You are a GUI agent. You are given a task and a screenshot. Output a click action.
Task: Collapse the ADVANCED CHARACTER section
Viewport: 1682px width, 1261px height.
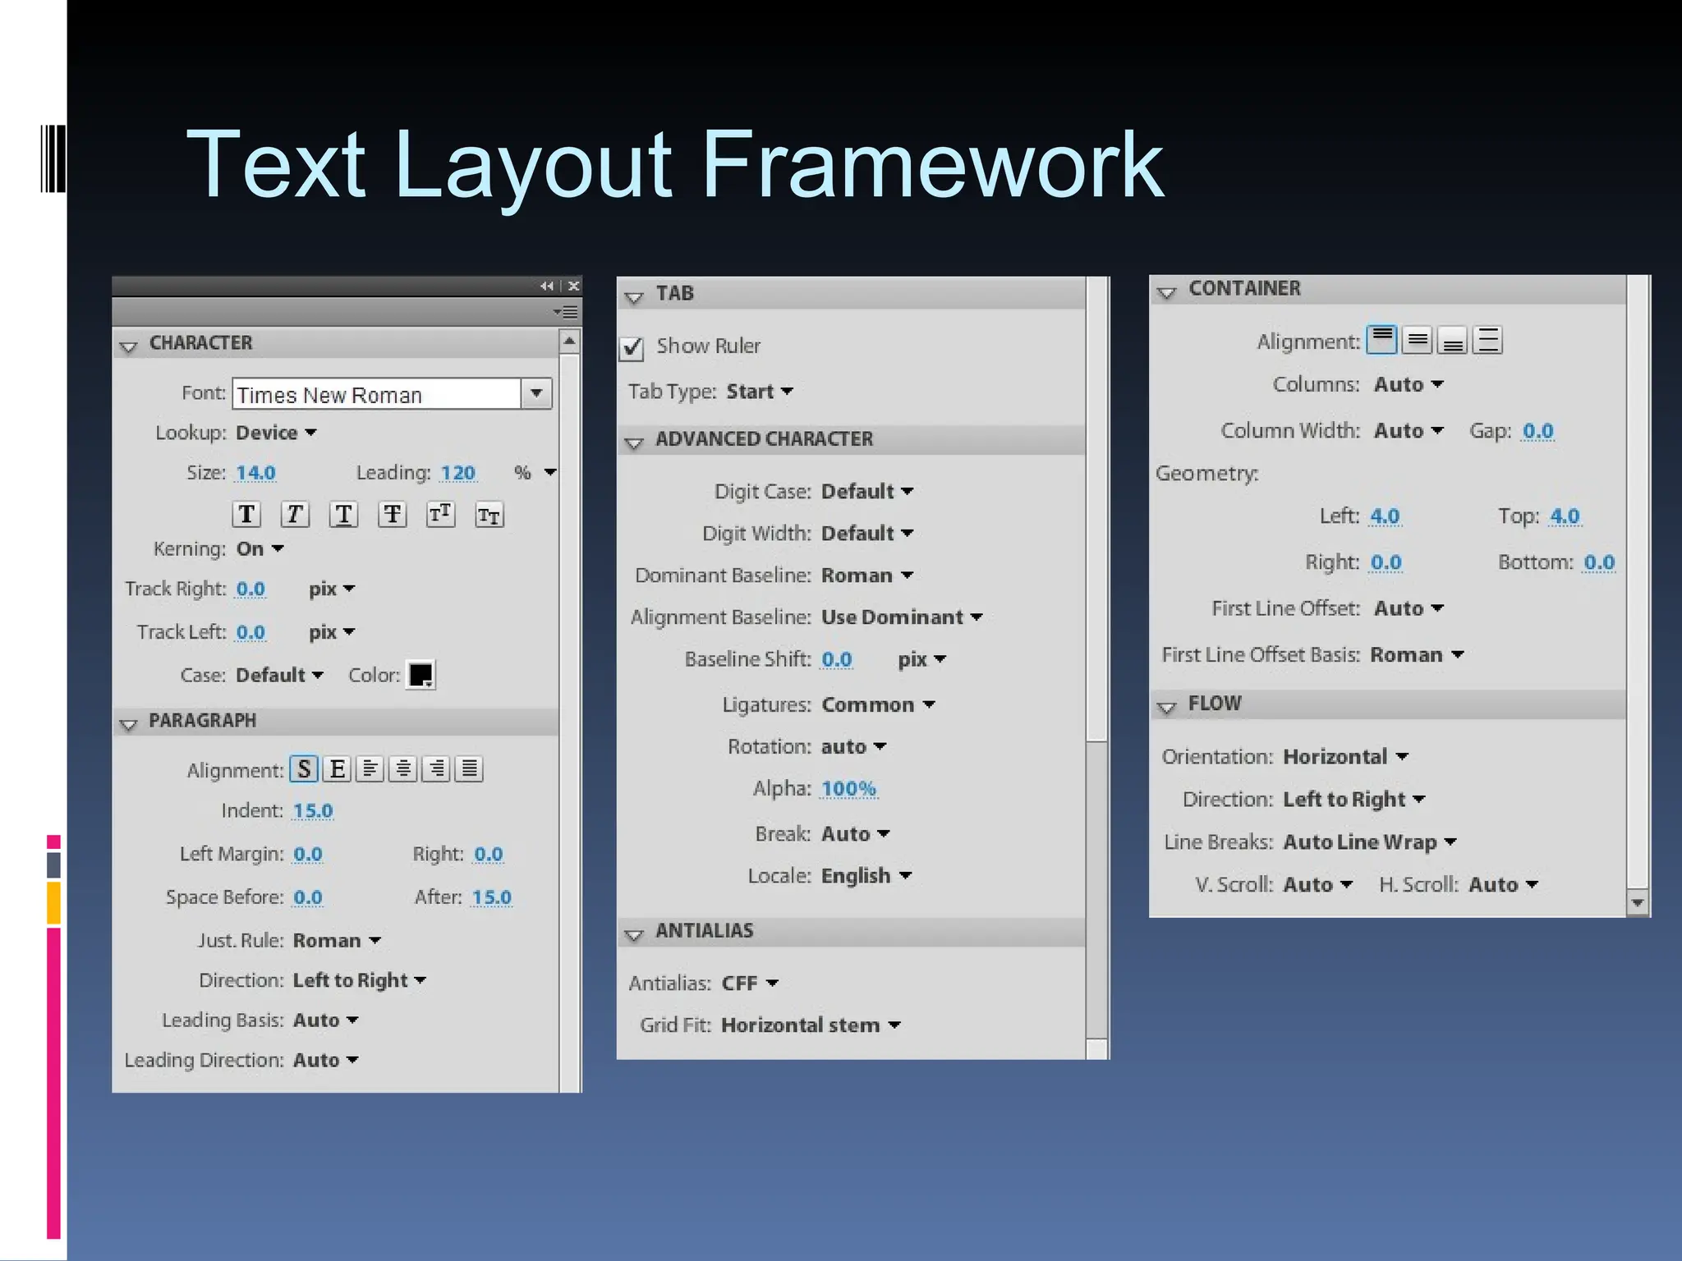point(634,443)
